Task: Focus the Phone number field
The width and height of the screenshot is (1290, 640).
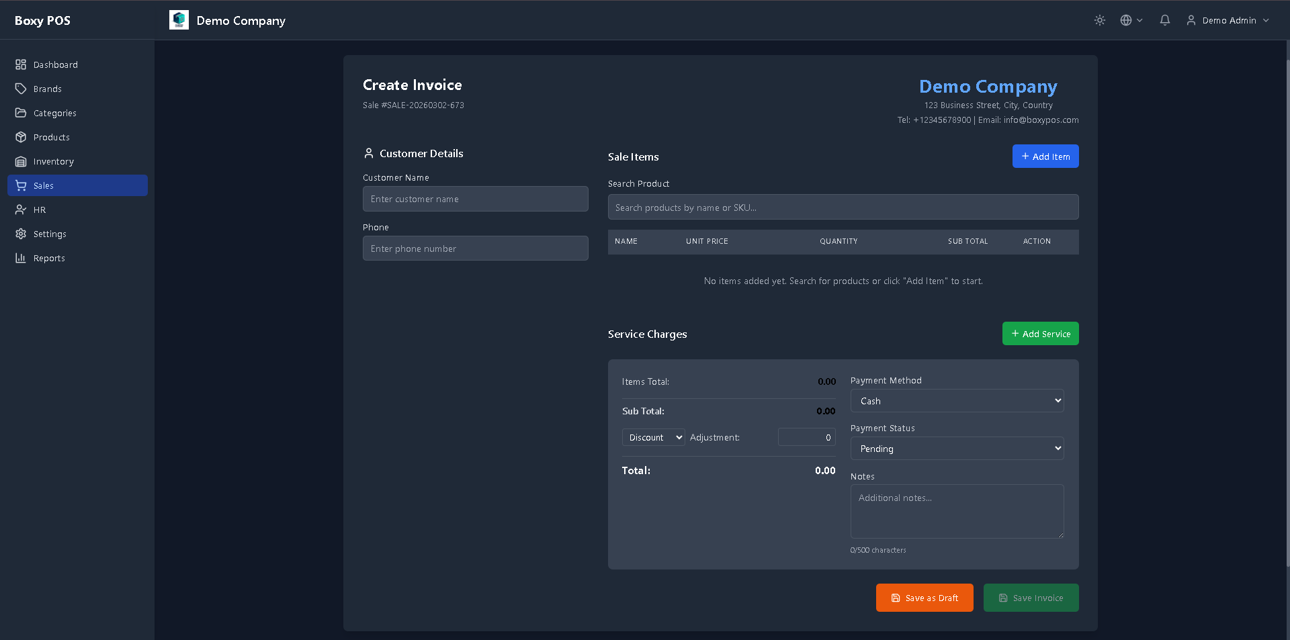Action: point(476,248)
